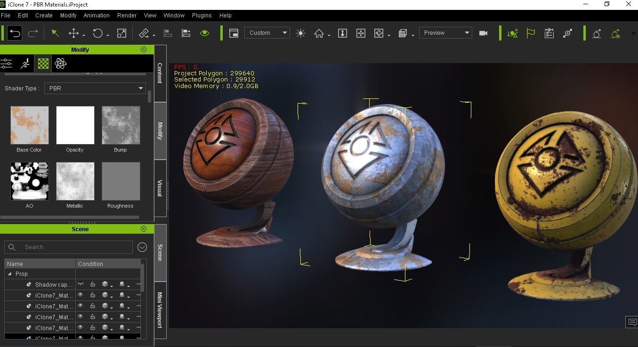Click the Scene Search input field
The height and width of the screenshot is (347, 638).
(x=69, y=247)
